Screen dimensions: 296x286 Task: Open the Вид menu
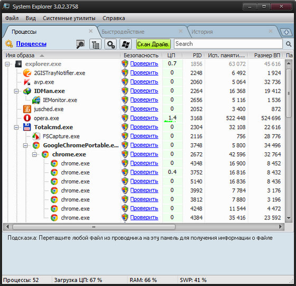pyautogui.click(x=31, y=18)
